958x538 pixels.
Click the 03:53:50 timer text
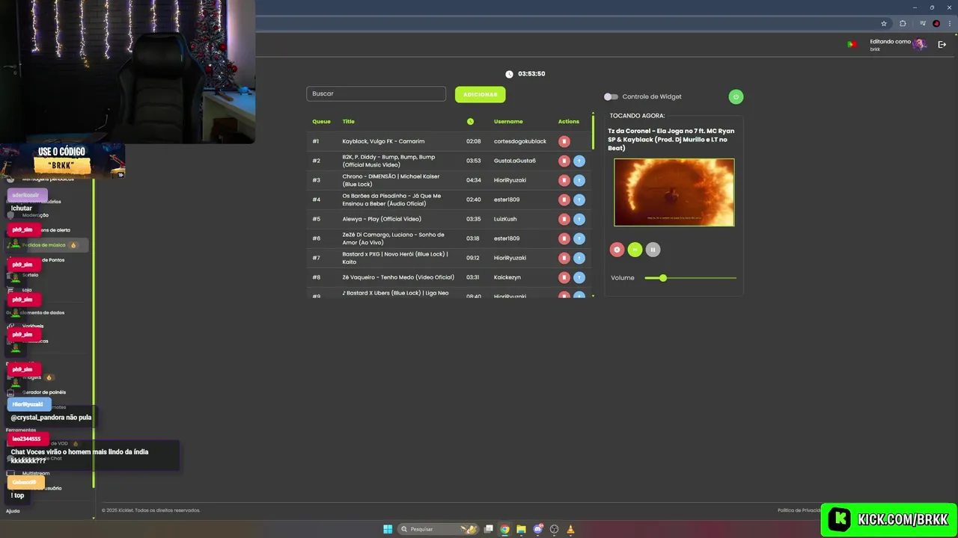pyautogui.click(x=531, y=74)
